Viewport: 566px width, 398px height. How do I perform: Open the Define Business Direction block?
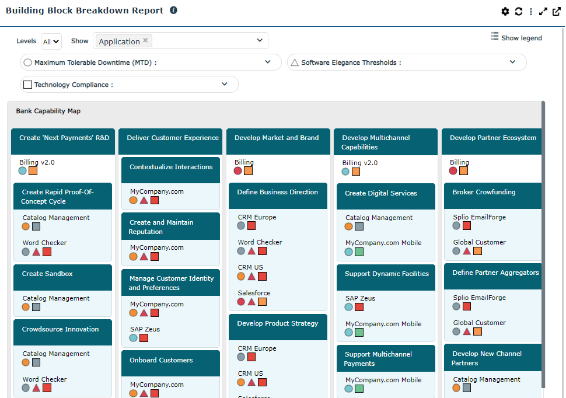click(278, 192)
